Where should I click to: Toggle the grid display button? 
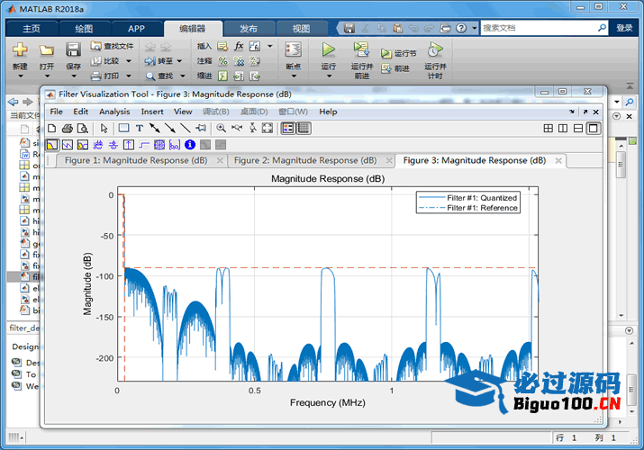click(x=304, y=129)
